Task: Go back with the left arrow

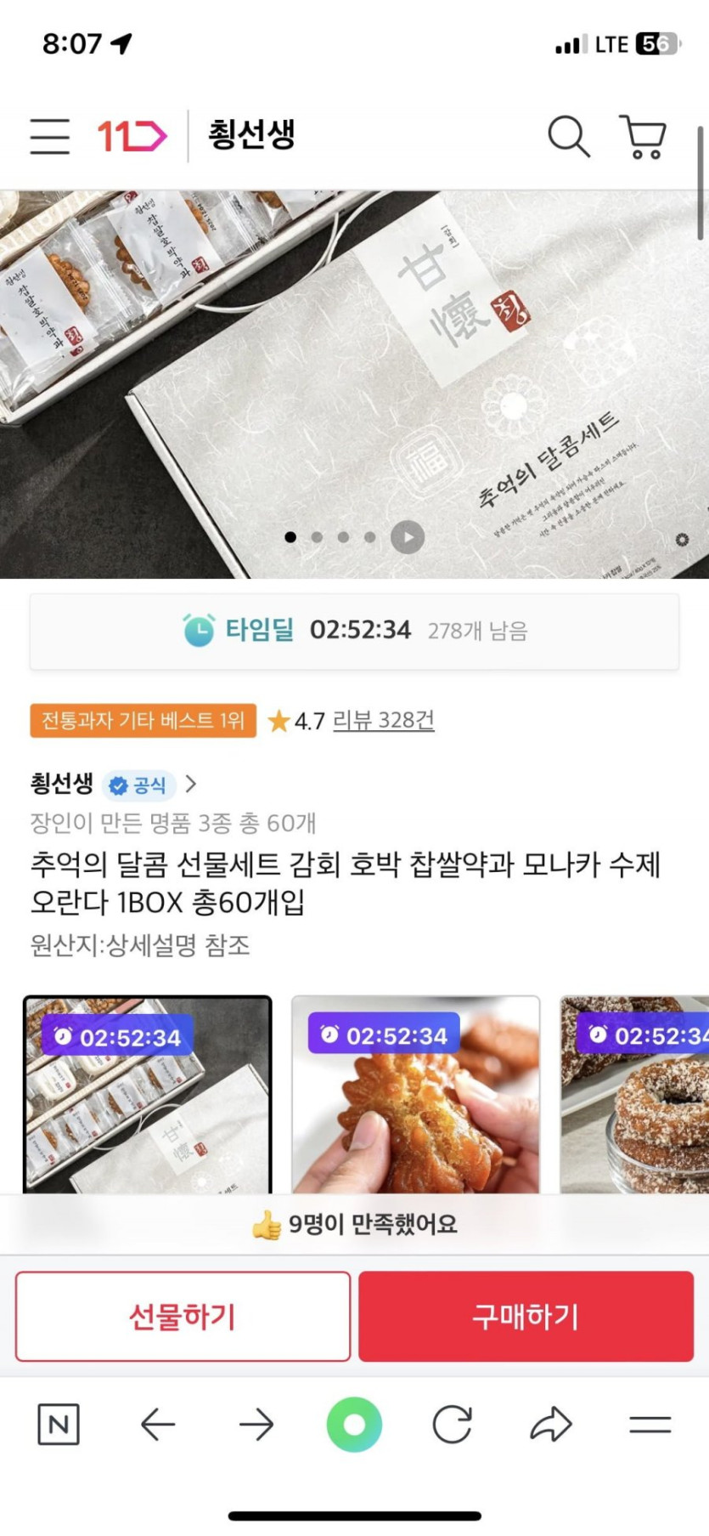Action: click(x=158, y=1425)
